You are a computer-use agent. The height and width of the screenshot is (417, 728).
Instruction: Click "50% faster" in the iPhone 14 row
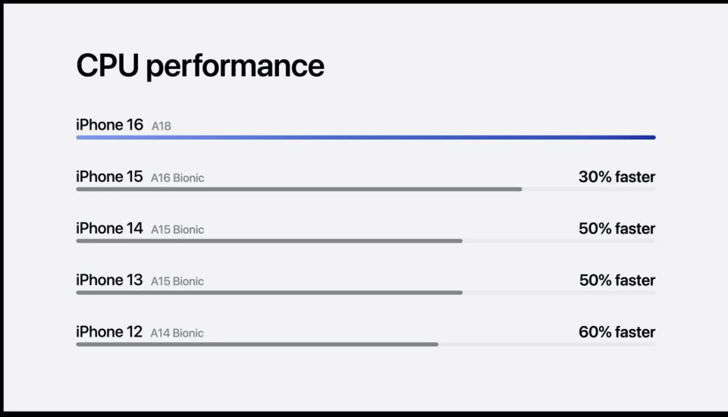point(617,228)
